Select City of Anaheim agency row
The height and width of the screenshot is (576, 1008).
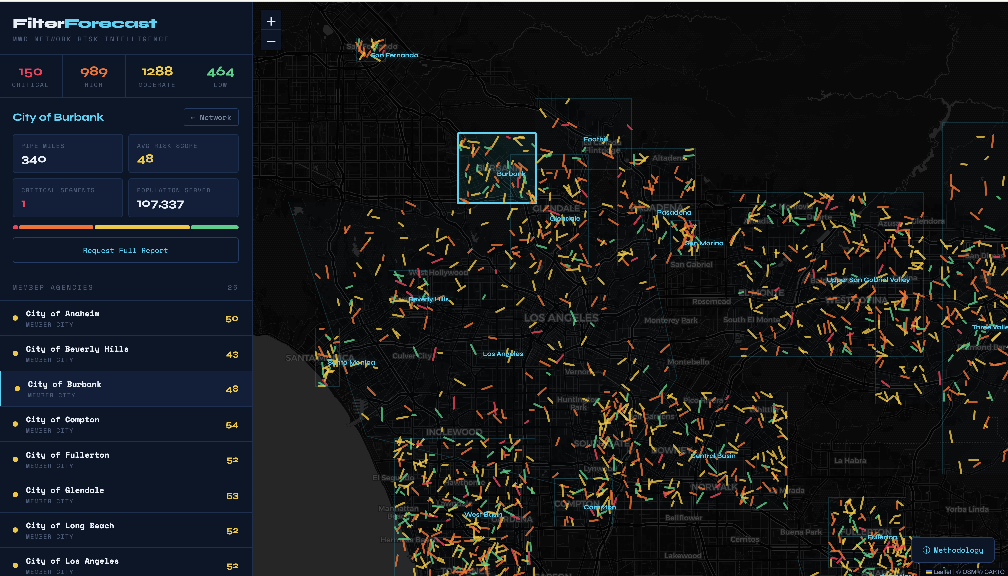(x=126, y=318)
